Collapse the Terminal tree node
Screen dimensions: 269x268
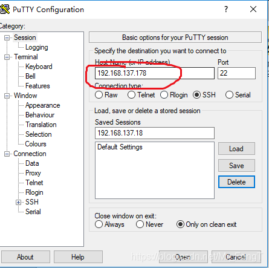click(x=7, y=57)
